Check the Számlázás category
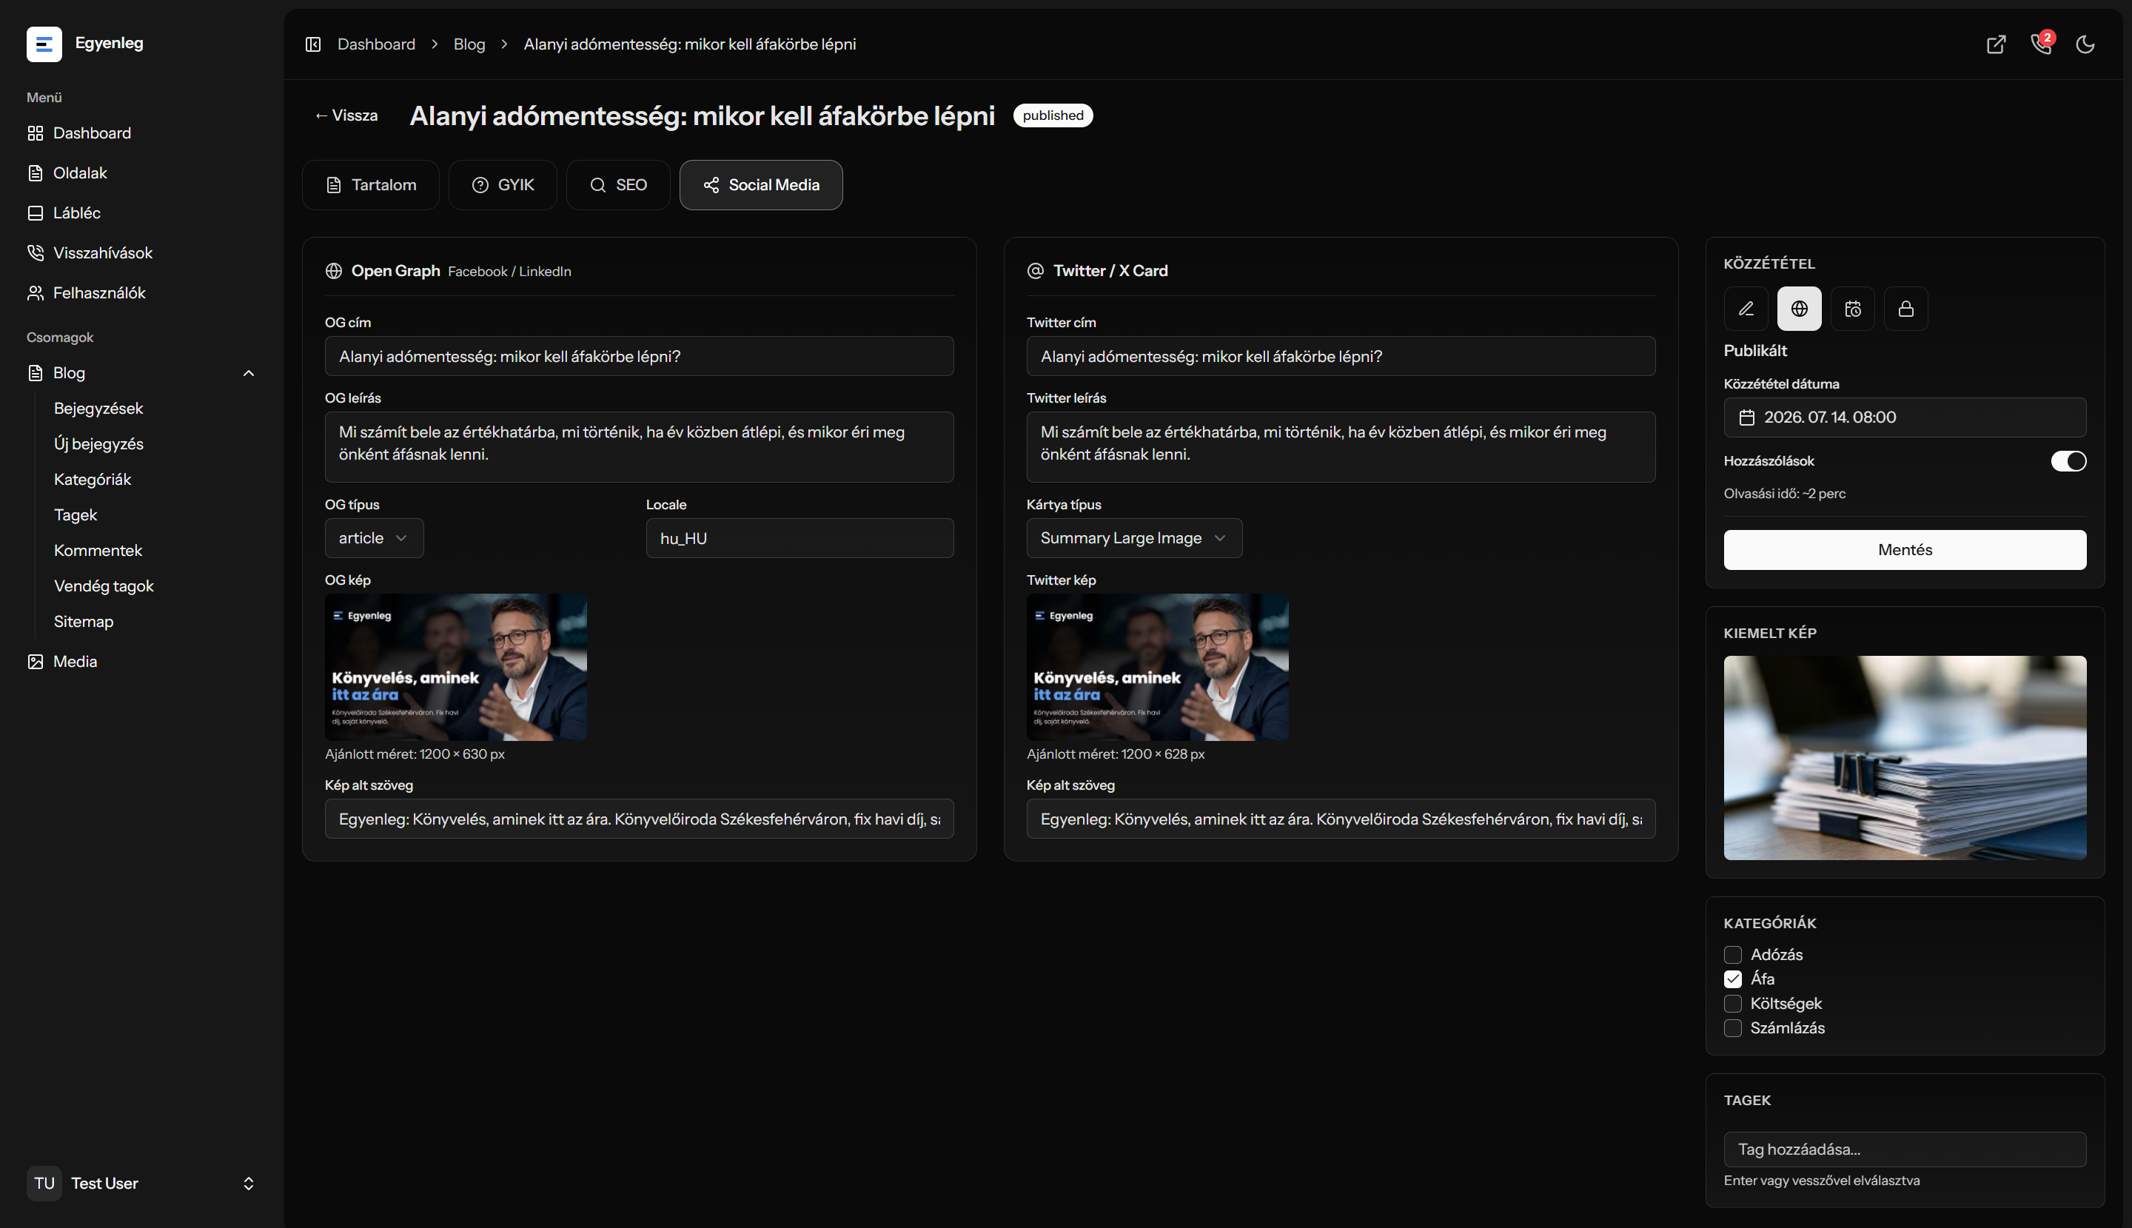 point(1732,1028)
